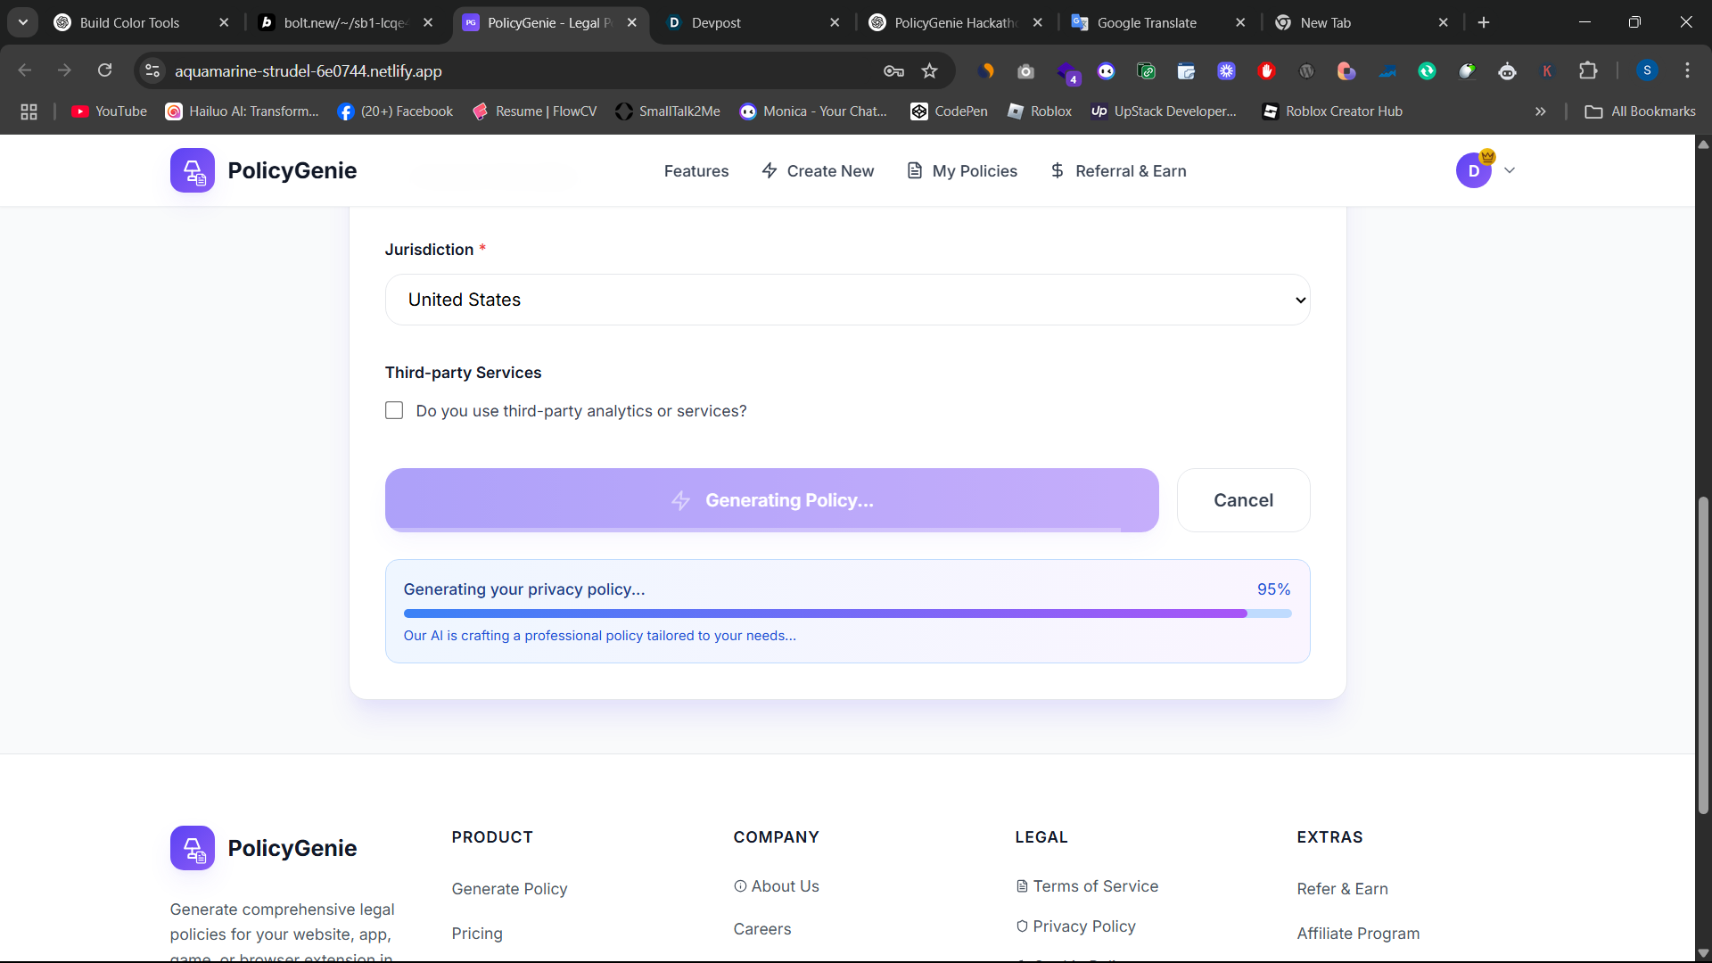Open the My Policies nav item
1712x963 pixels.
point(962,170)
